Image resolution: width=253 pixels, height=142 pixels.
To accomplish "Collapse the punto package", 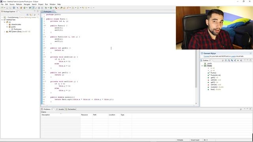I will point(7,27).
